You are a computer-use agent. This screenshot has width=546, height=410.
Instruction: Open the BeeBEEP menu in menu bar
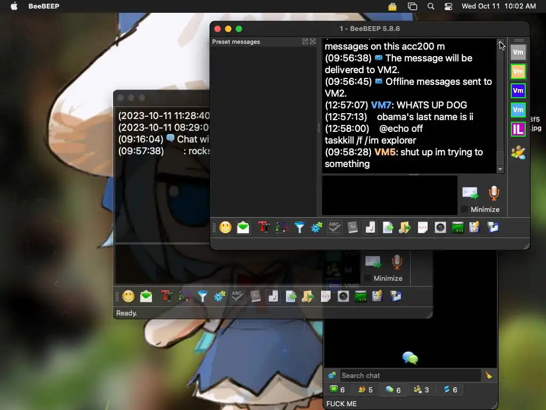pos(44,6)
